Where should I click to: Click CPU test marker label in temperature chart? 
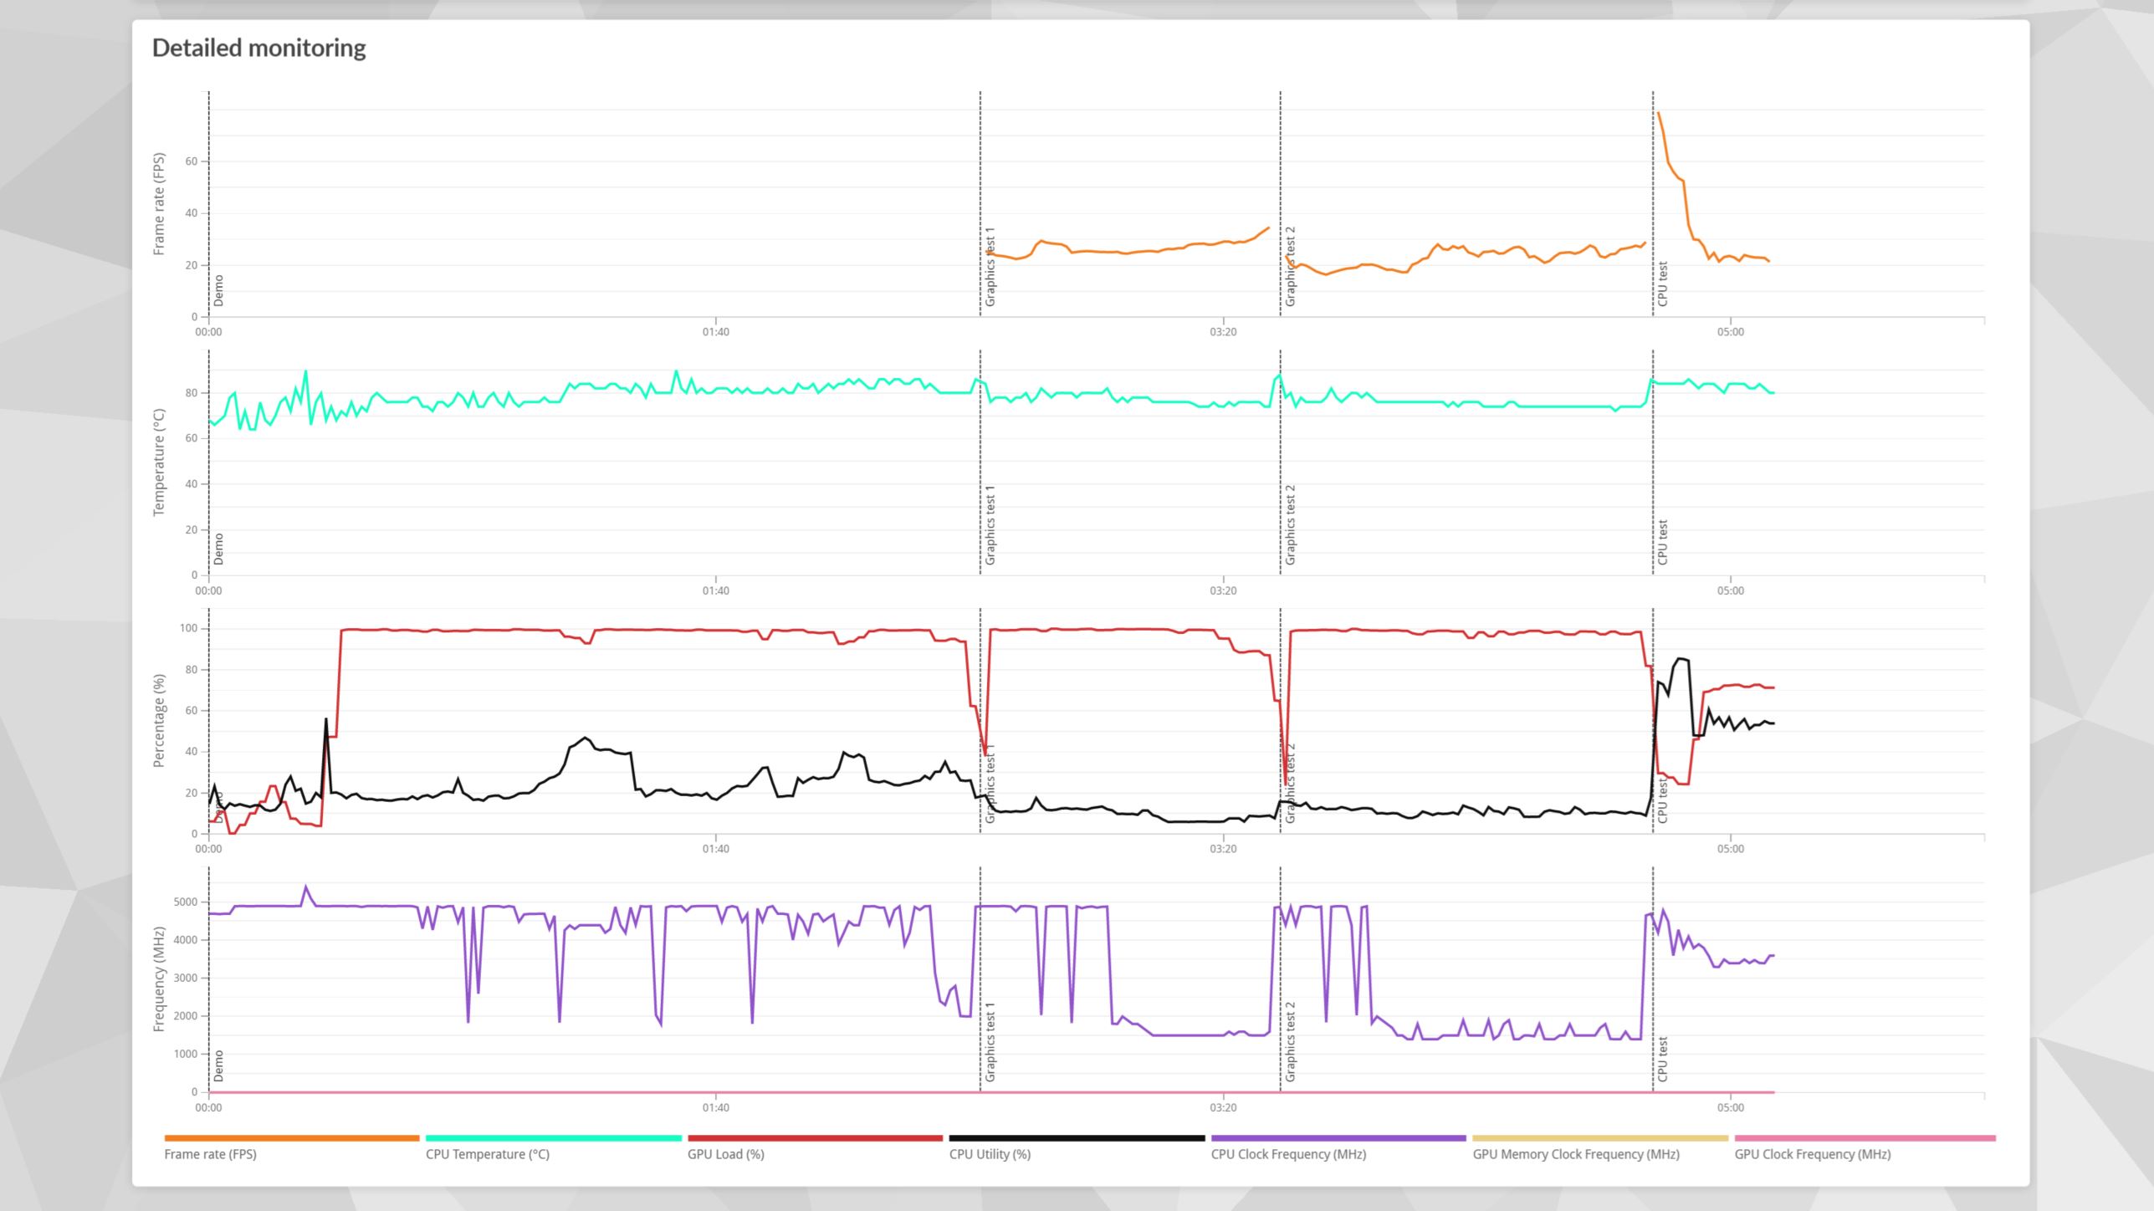pyautogui.click(x=1662, y=542)
